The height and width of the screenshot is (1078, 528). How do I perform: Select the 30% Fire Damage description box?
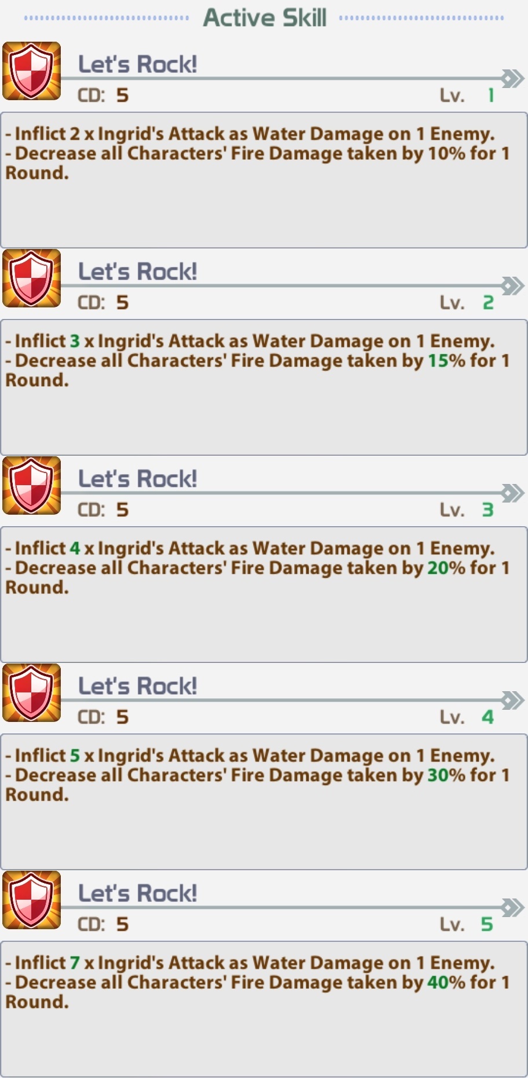coord(264,802)
